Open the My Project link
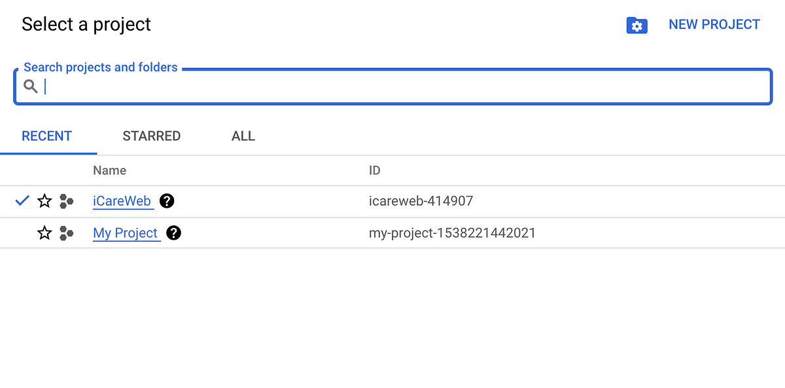 126,233
